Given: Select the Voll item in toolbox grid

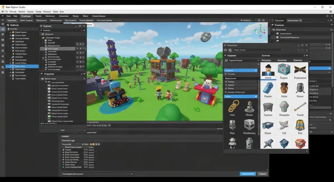Looking at the screenshot, I should [x=284, y=125].
